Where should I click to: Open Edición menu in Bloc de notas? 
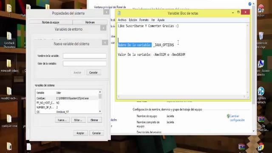click(133, 20)
